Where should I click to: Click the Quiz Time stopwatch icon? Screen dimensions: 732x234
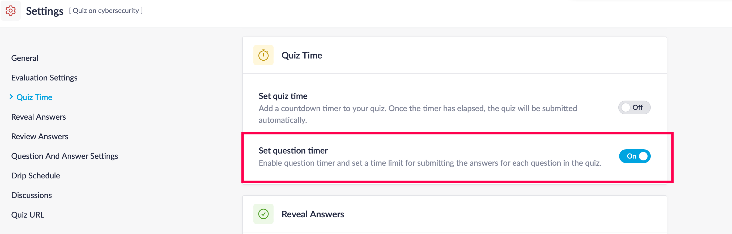(263, 55)
